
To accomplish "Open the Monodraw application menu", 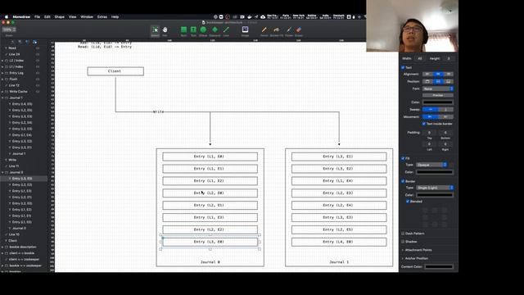I will (x=21, y=16).
